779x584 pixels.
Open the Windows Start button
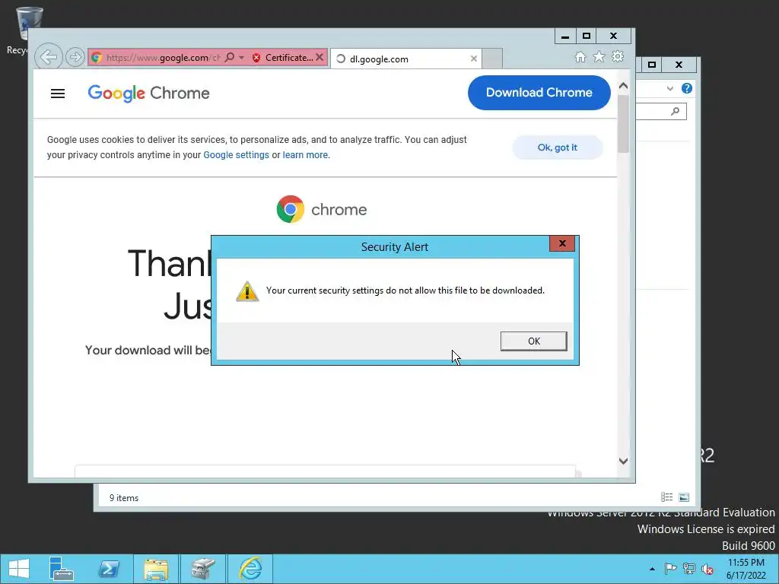(19, 569)
